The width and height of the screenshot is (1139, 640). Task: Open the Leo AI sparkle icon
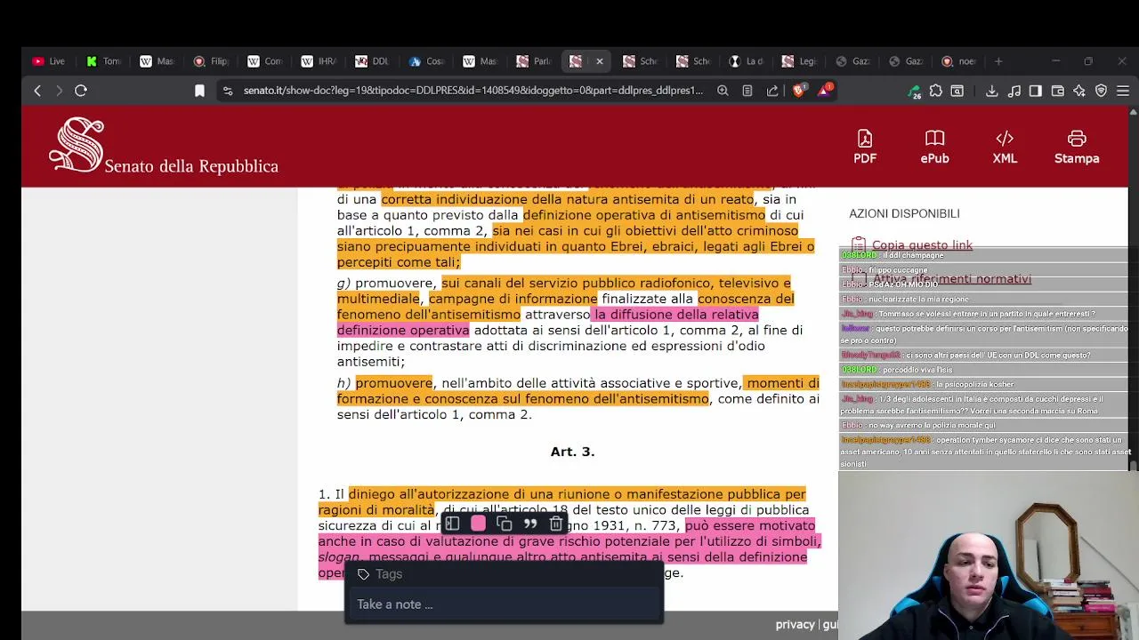coord(1079,90)
